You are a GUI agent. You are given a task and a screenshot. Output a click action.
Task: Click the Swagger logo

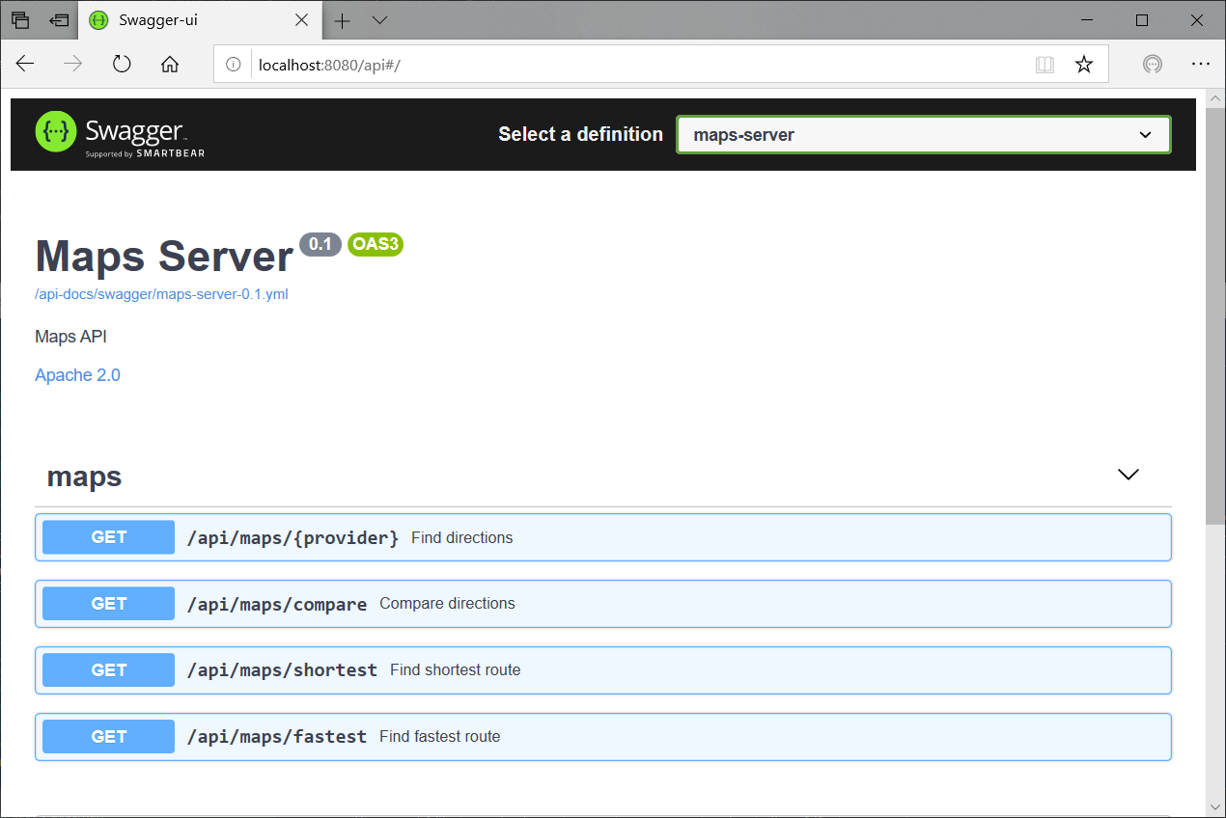point(120,134)
